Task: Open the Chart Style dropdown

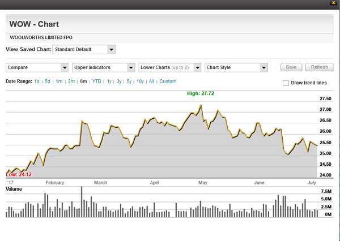Action: (236, 67)
